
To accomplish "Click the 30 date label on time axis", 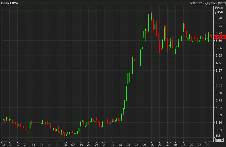I will tap(168, 145).
